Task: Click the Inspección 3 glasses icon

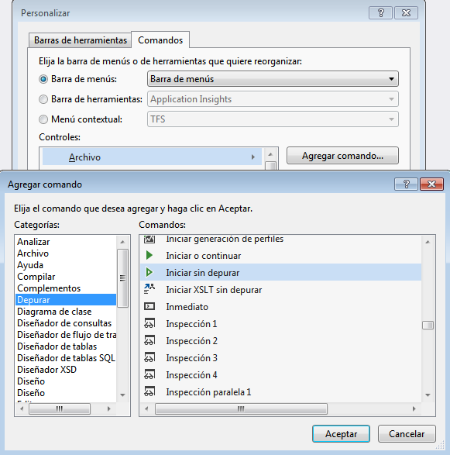Action: 149,357
